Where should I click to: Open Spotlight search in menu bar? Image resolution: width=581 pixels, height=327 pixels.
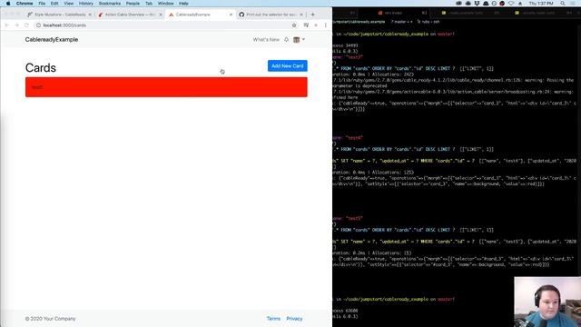[x=563, y=4]
